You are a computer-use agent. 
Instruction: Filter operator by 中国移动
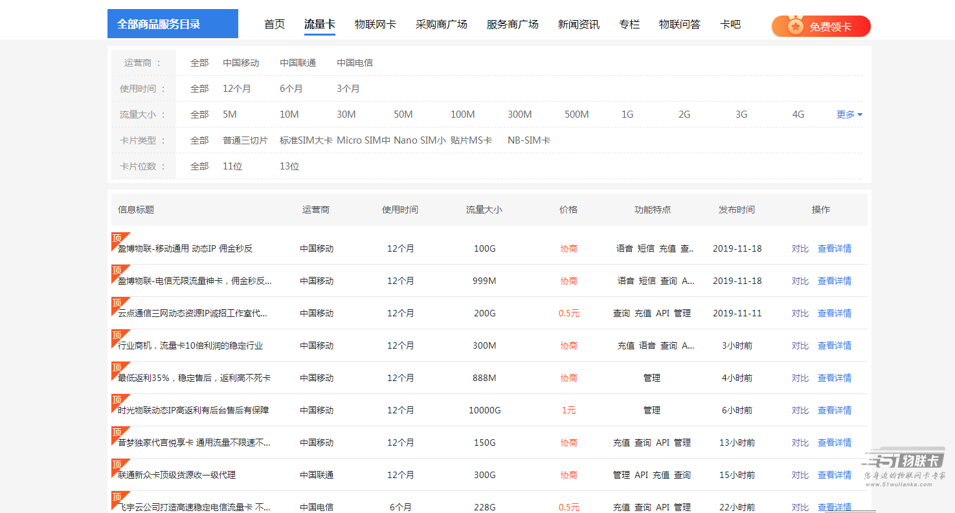(241, 63)
